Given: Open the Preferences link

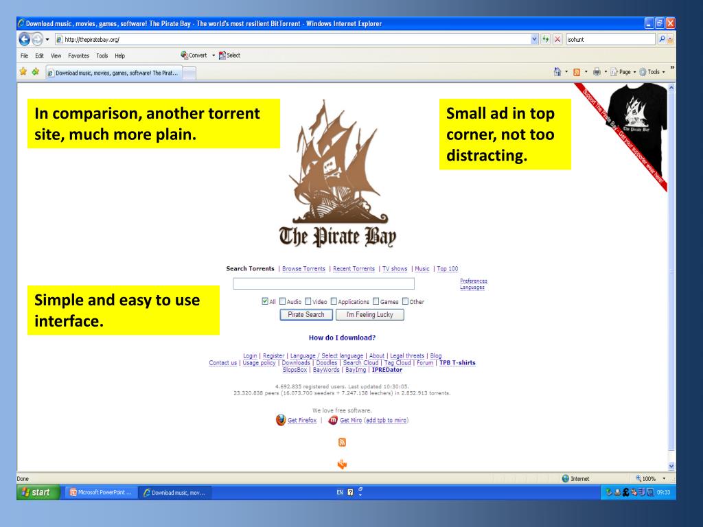Looking at the screenshot, I should tap(474, 281).
